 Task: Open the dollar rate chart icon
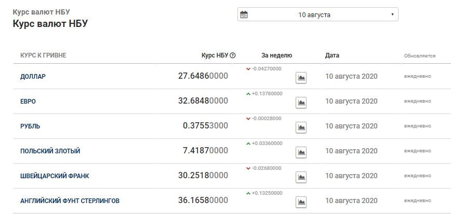(301, 78)
